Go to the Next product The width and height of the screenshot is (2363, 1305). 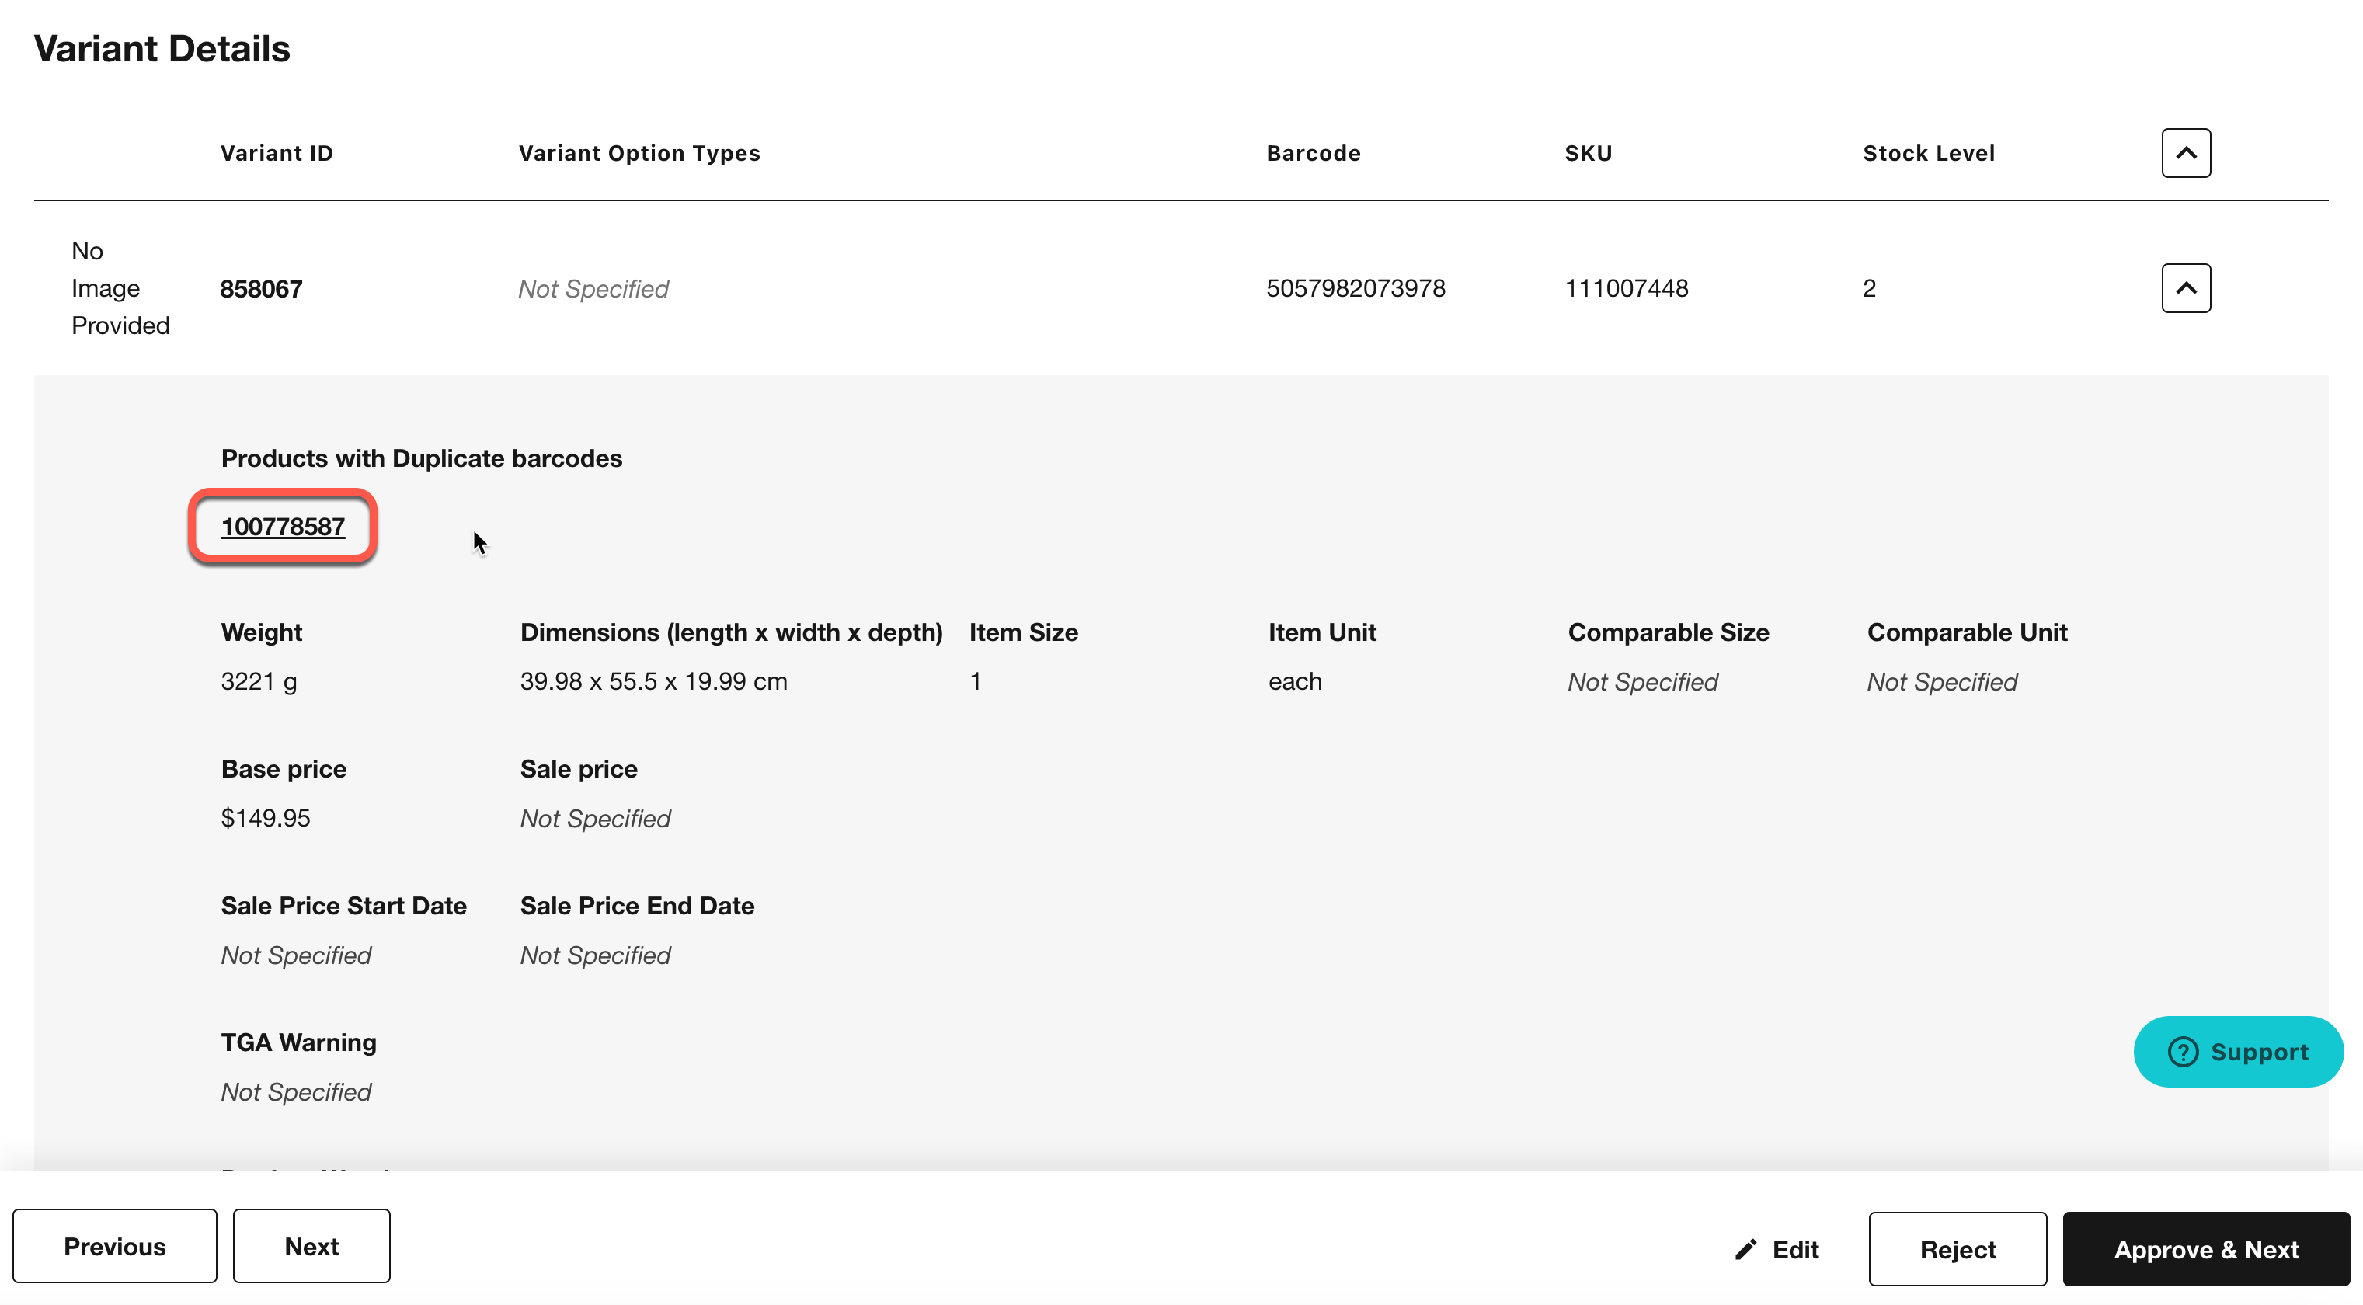311,1246
